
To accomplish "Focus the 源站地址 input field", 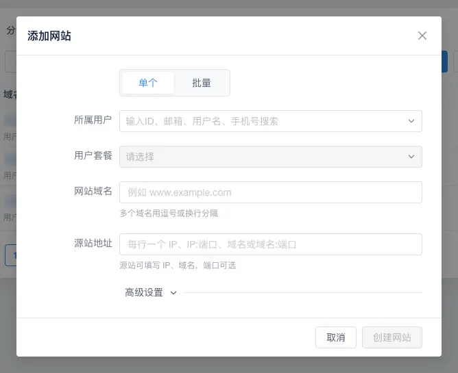I will [x=270, y=244].
